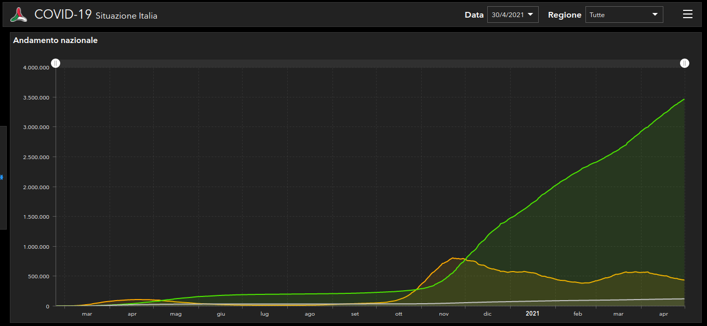Click the 4.000.000 y-axis label

(36, 67)
